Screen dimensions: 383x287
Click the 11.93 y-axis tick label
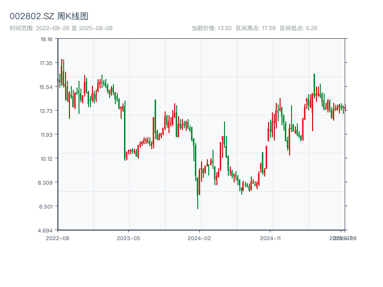46,135
